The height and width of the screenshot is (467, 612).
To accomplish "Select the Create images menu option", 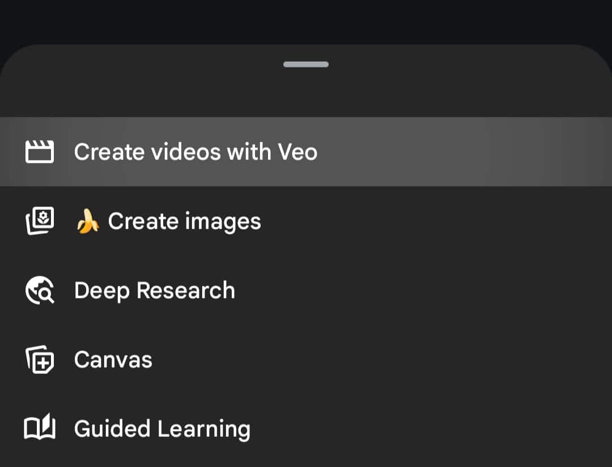I will (184, 221).
